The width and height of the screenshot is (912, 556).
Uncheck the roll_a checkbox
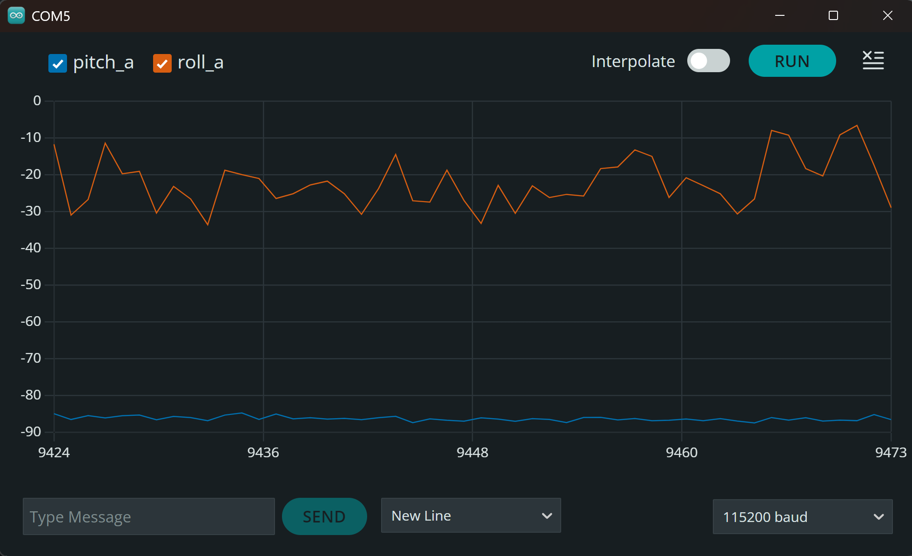pos(162,63)
